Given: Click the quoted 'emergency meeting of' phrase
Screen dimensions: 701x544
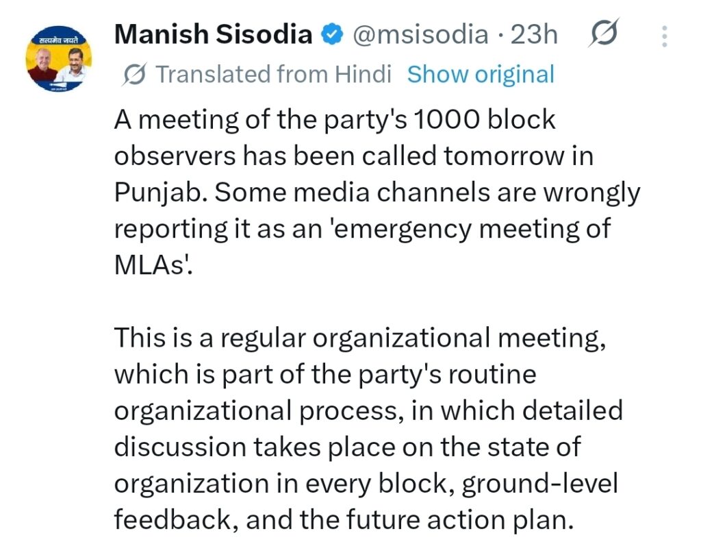Looking at the screenshot, I should 481,228.
